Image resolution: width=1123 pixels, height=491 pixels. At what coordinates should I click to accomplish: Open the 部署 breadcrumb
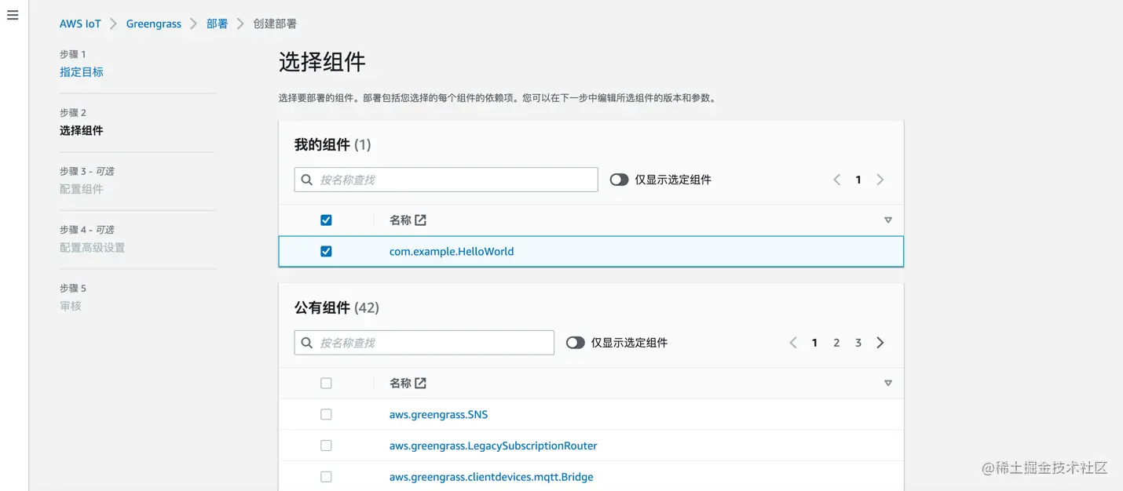[218, 24]
